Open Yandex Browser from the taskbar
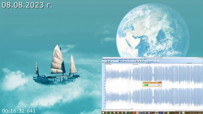Viewport: 203px width, 114px height. point(137,113)
